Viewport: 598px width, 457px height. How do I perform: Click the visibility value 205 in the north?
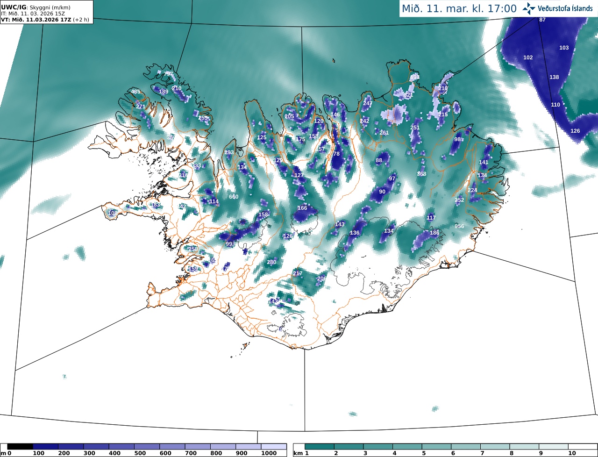pyautogui.click(x=289, y=116)
